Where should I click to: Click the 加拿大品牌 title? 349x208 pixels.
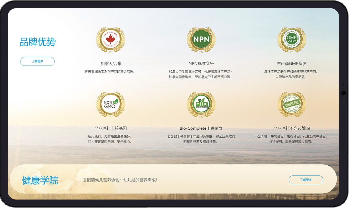point(110,64)
